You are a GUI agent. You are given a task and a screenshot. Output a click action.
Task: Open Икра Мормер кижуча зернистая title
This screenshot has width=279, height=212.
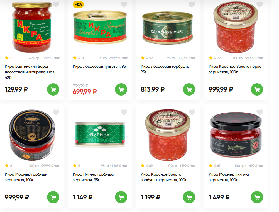pos(229,177)
